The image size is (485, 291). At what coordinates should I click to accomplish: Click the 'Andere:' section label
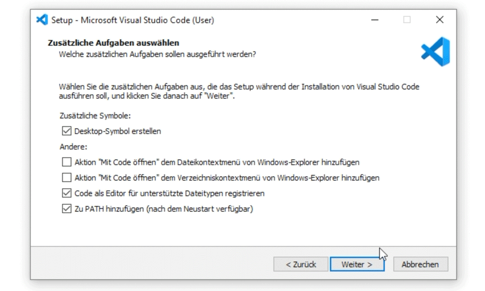(73, 146)
